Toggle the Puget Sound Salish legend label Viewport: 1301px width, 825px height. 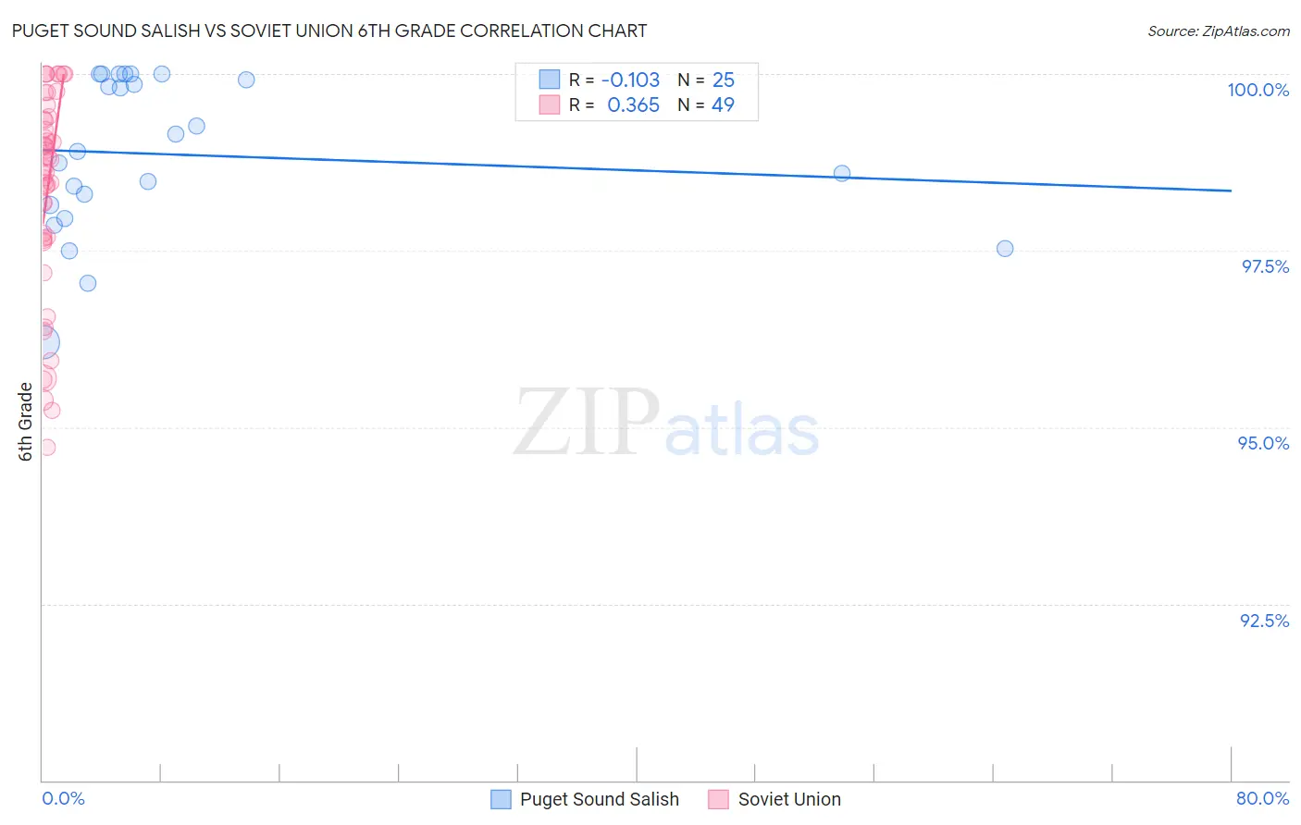[600, 799]
